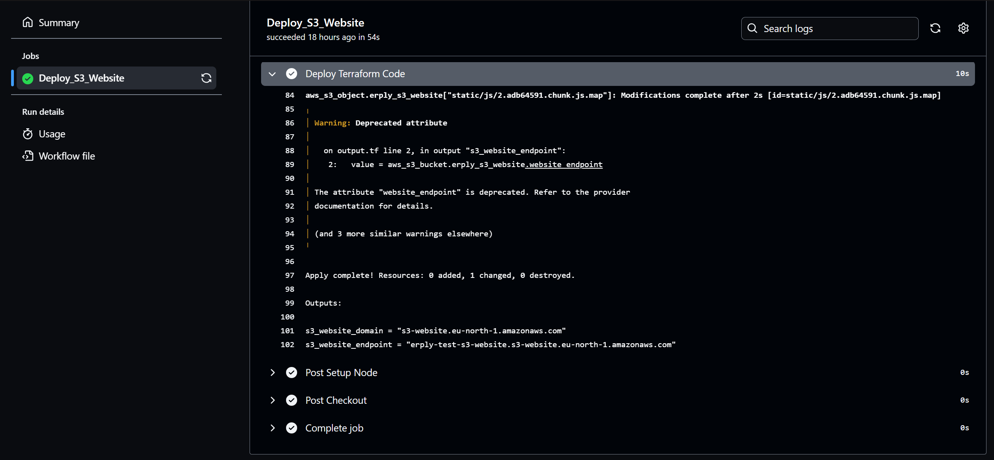Click the re-run jobs icon beside search
The height and width of the screenshot is (460, 994).
click(x=935, y=28)
